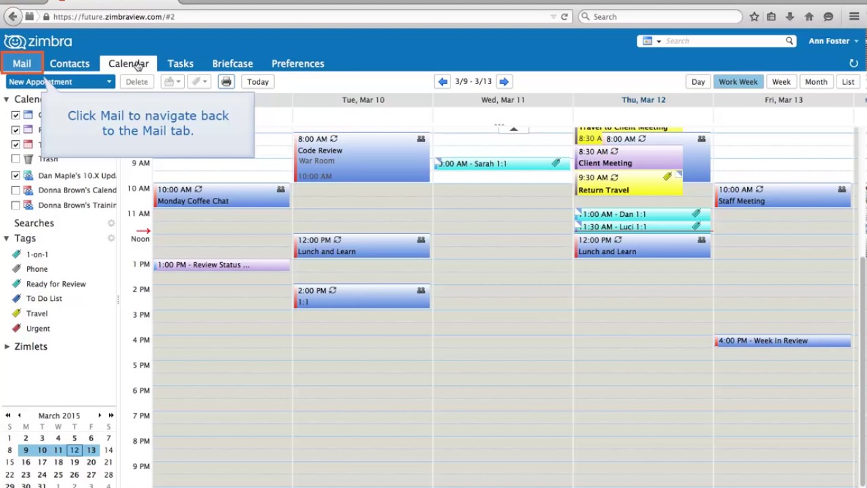The image size is (867, 488).
Task: Collapse the Tags section
Action: click(x=6, y=239)
